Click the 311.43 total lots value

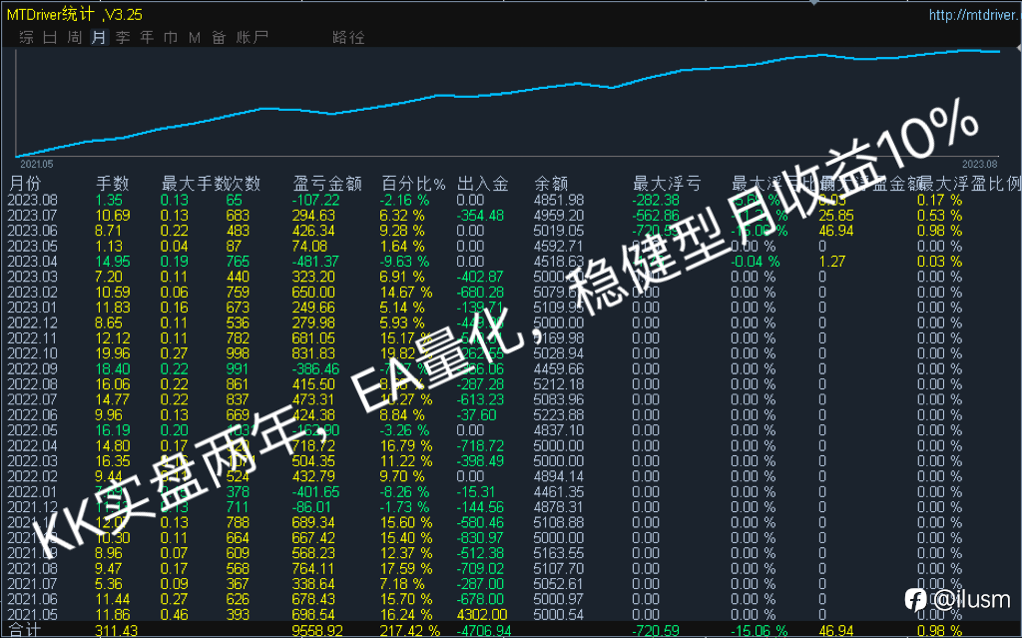[116, 630]
